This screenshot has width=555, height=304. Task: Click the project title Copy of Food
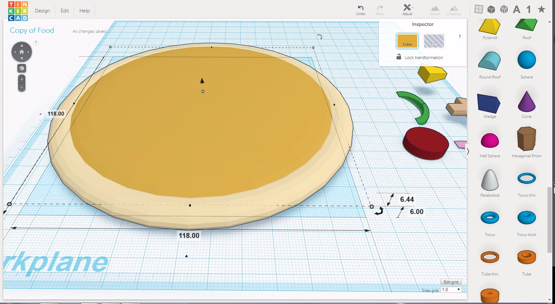32,30
